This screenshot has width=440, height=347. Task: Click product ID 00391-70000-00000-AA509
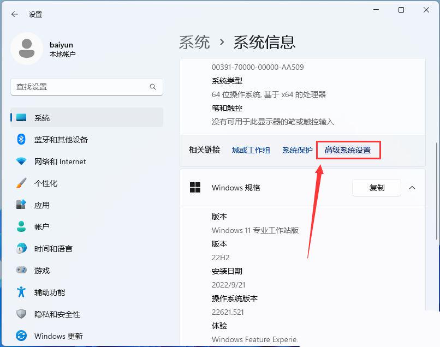pos(258,67)
